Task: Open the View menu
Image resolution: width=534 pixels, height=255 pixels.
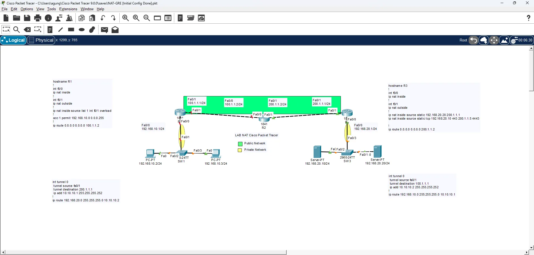Action: [x=40, y=9]
